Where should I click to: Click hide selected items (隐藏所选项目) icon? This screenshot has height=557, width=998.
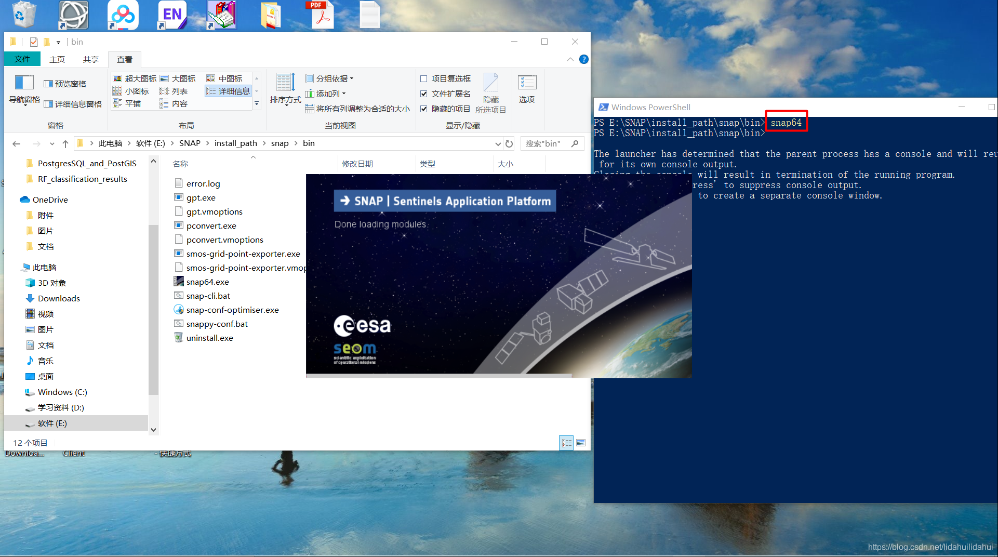click(490, 94)
